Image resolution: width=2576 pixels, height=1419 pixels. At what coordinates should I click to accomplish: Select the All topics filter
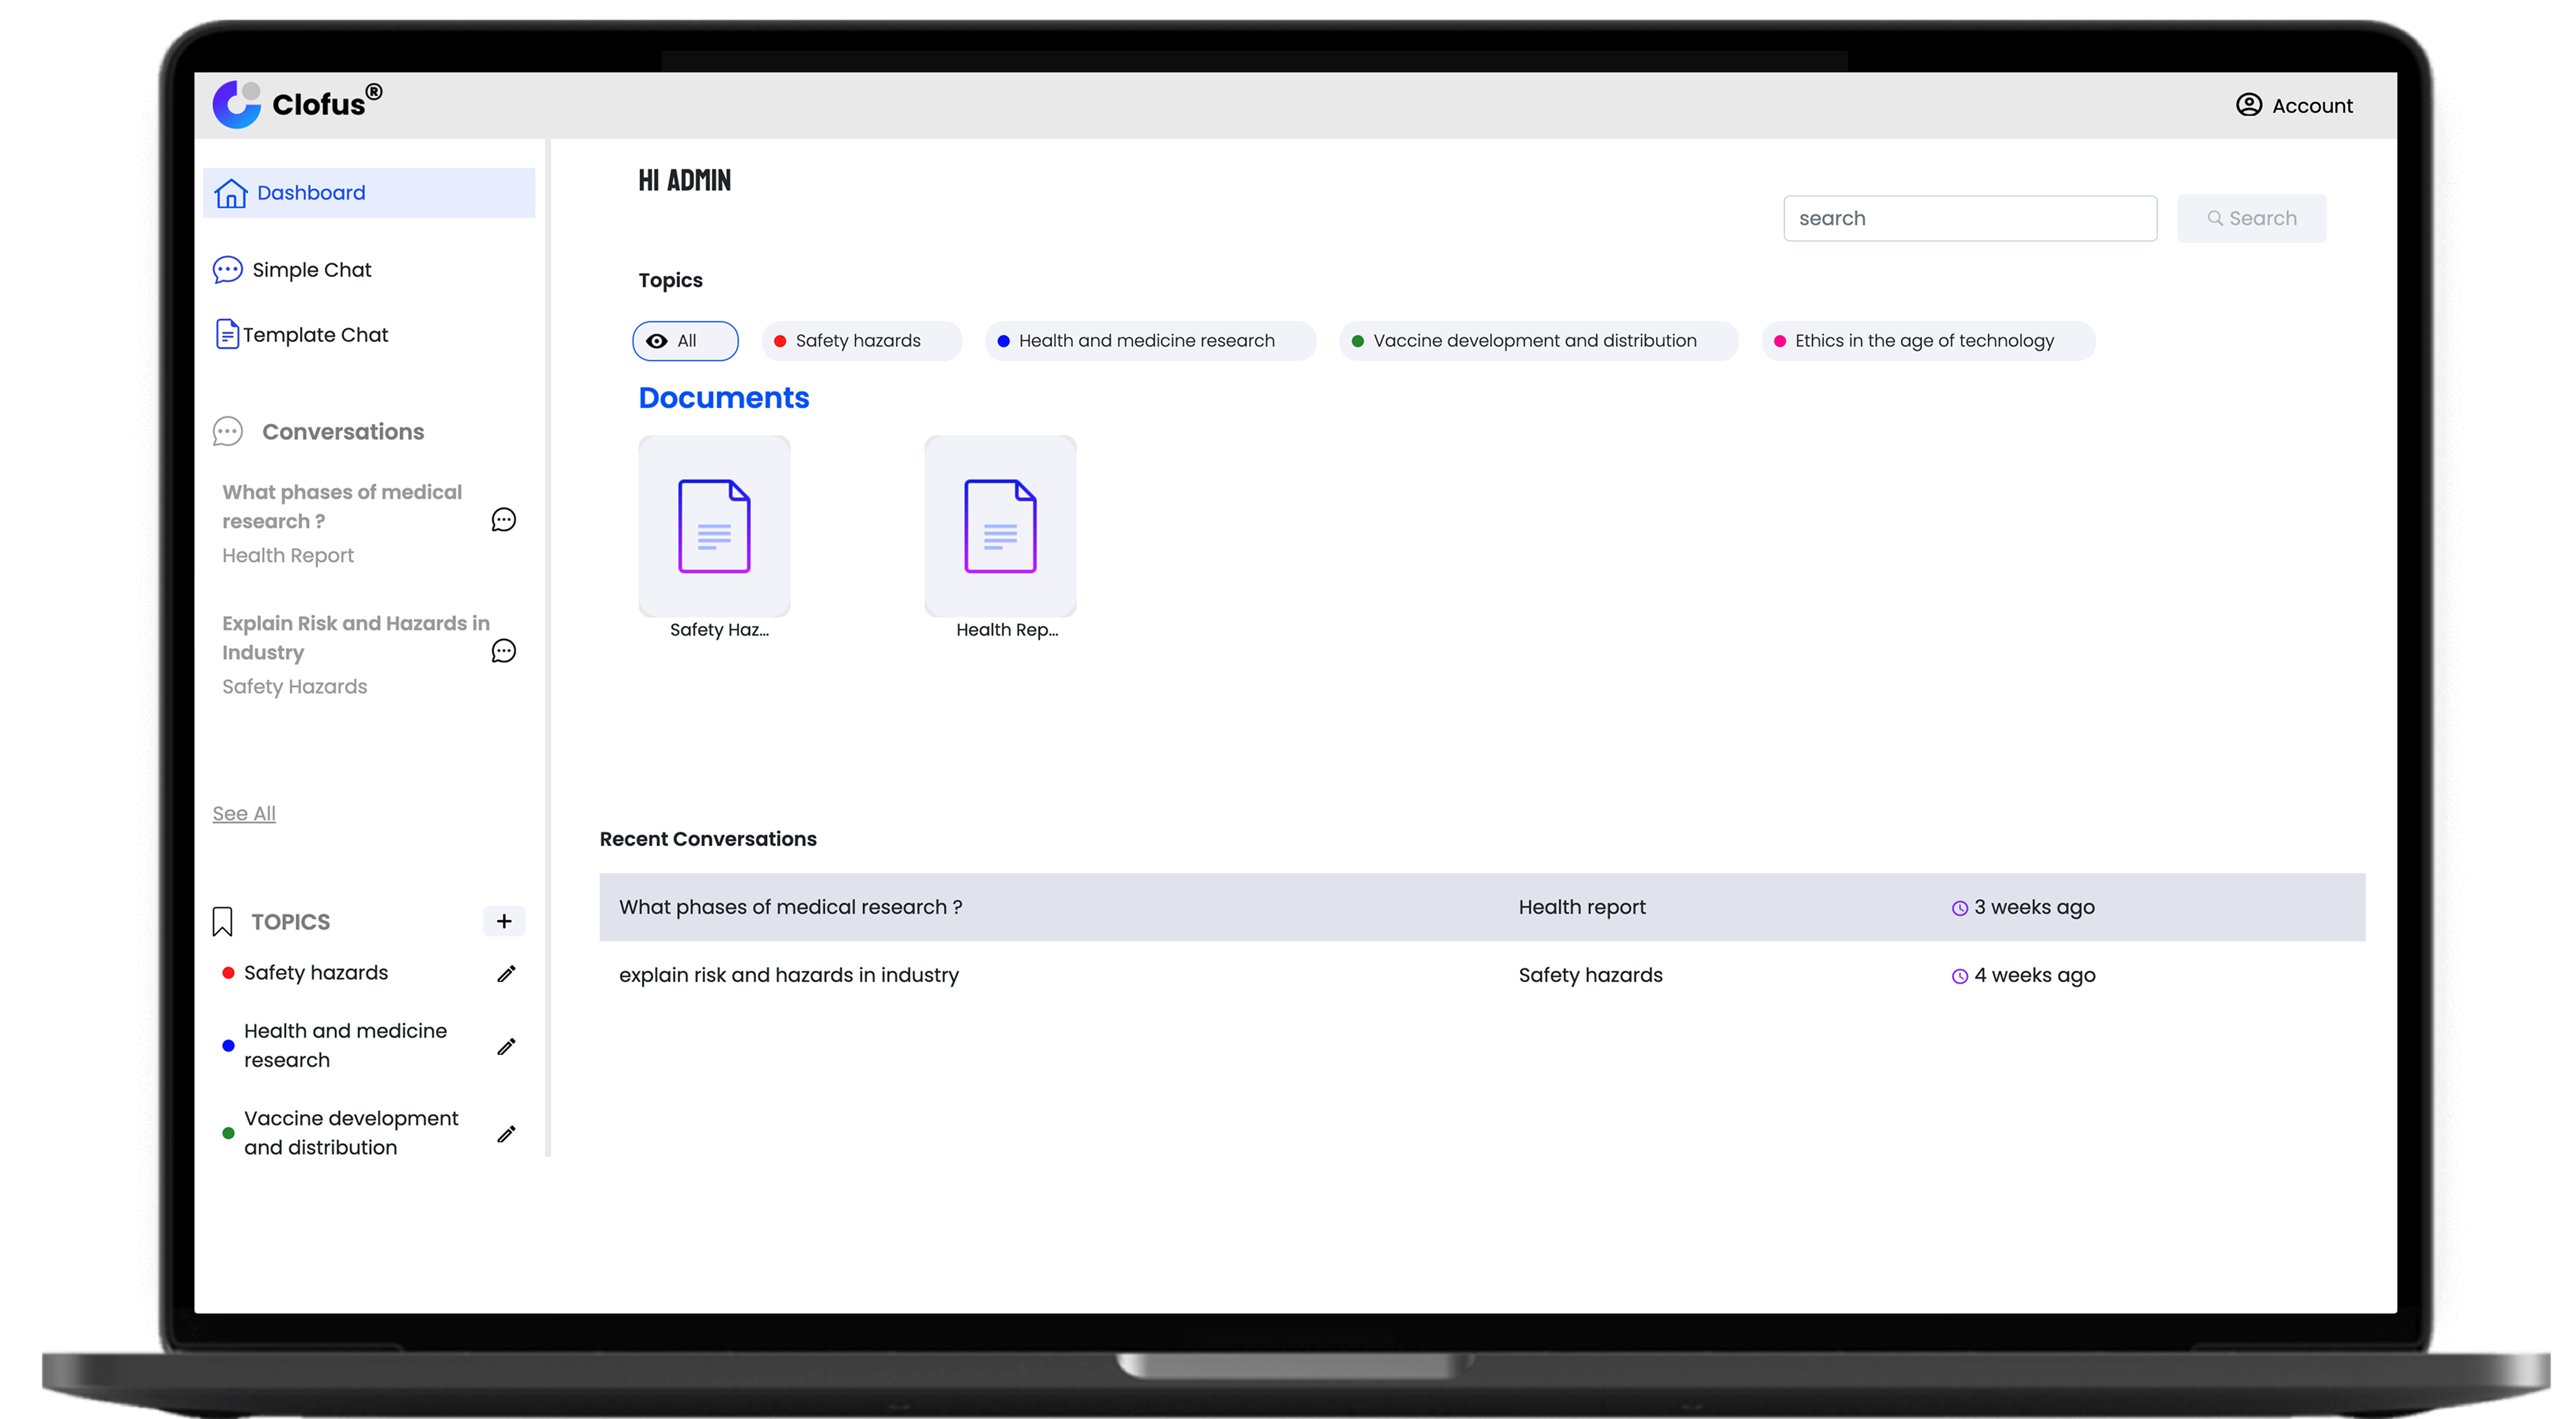pos(685,341)
